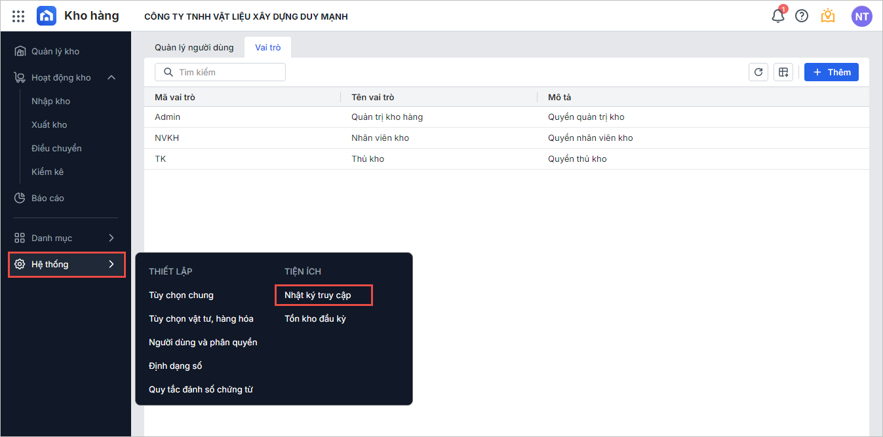The width and height of the screenshot is (883, 437).
Task: Switch to Quản lý người dùng tab
Action: 194,47
